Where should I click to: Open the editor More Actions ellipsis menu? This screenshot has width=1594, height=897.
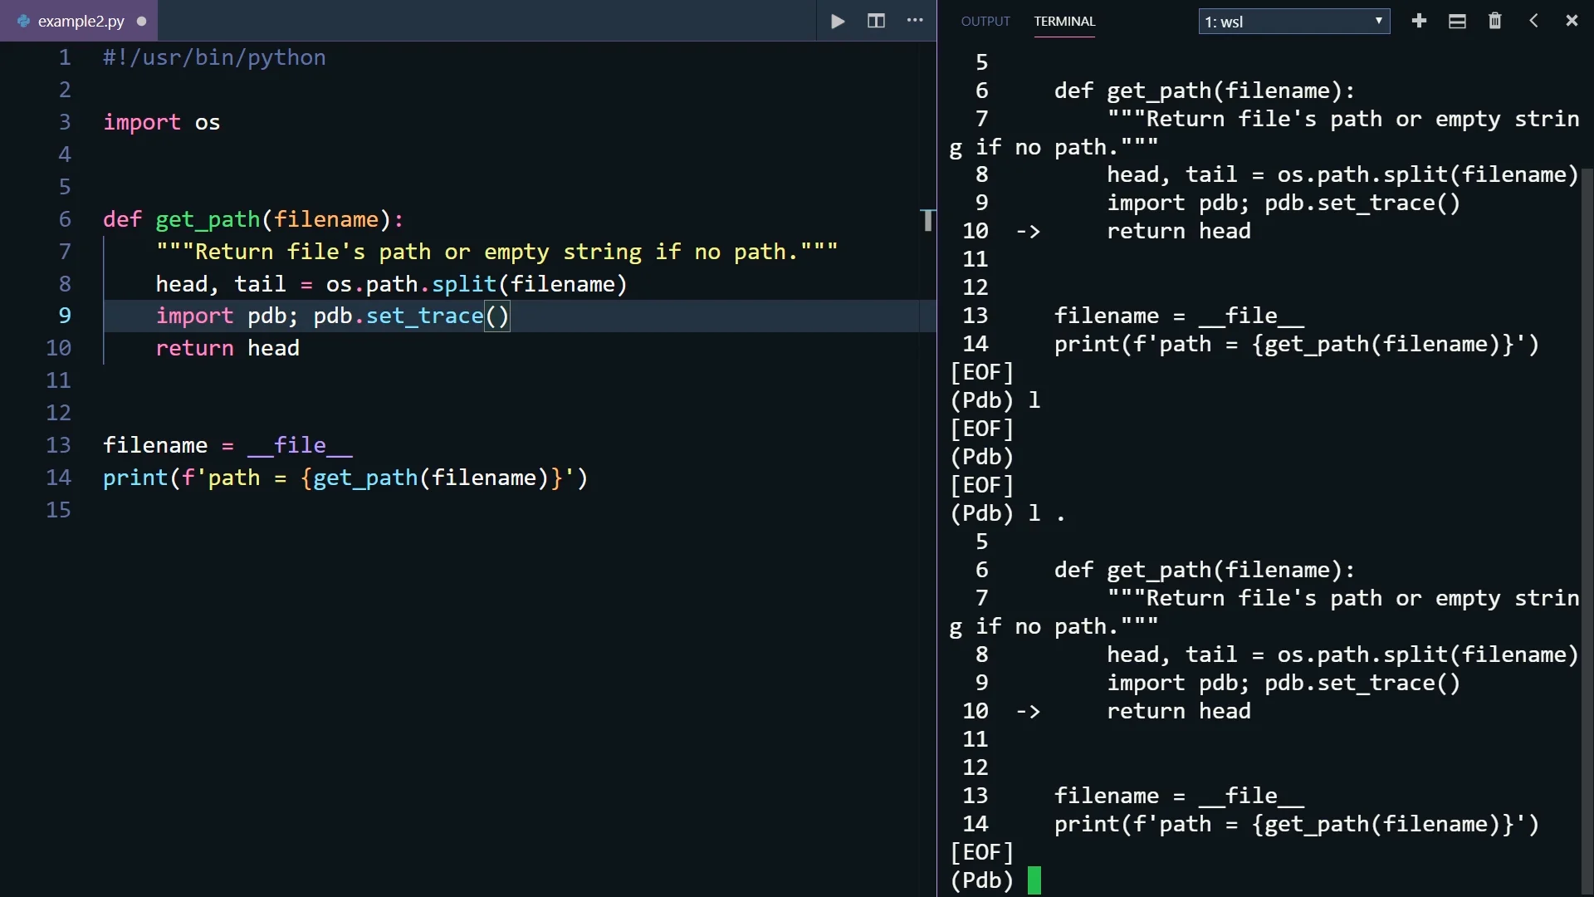(x=915, y=22)
